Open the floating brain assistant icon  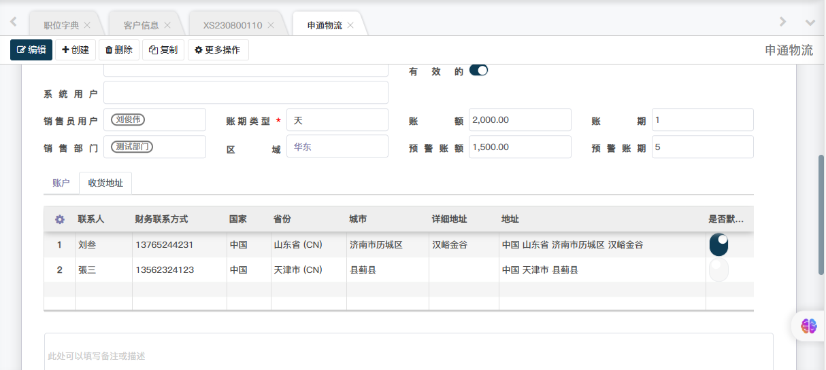(x=808, y=327)
